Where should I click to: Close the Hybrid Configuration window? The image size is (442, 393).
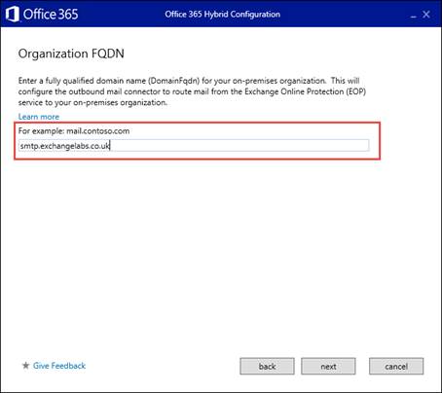[x=426, y=15]
